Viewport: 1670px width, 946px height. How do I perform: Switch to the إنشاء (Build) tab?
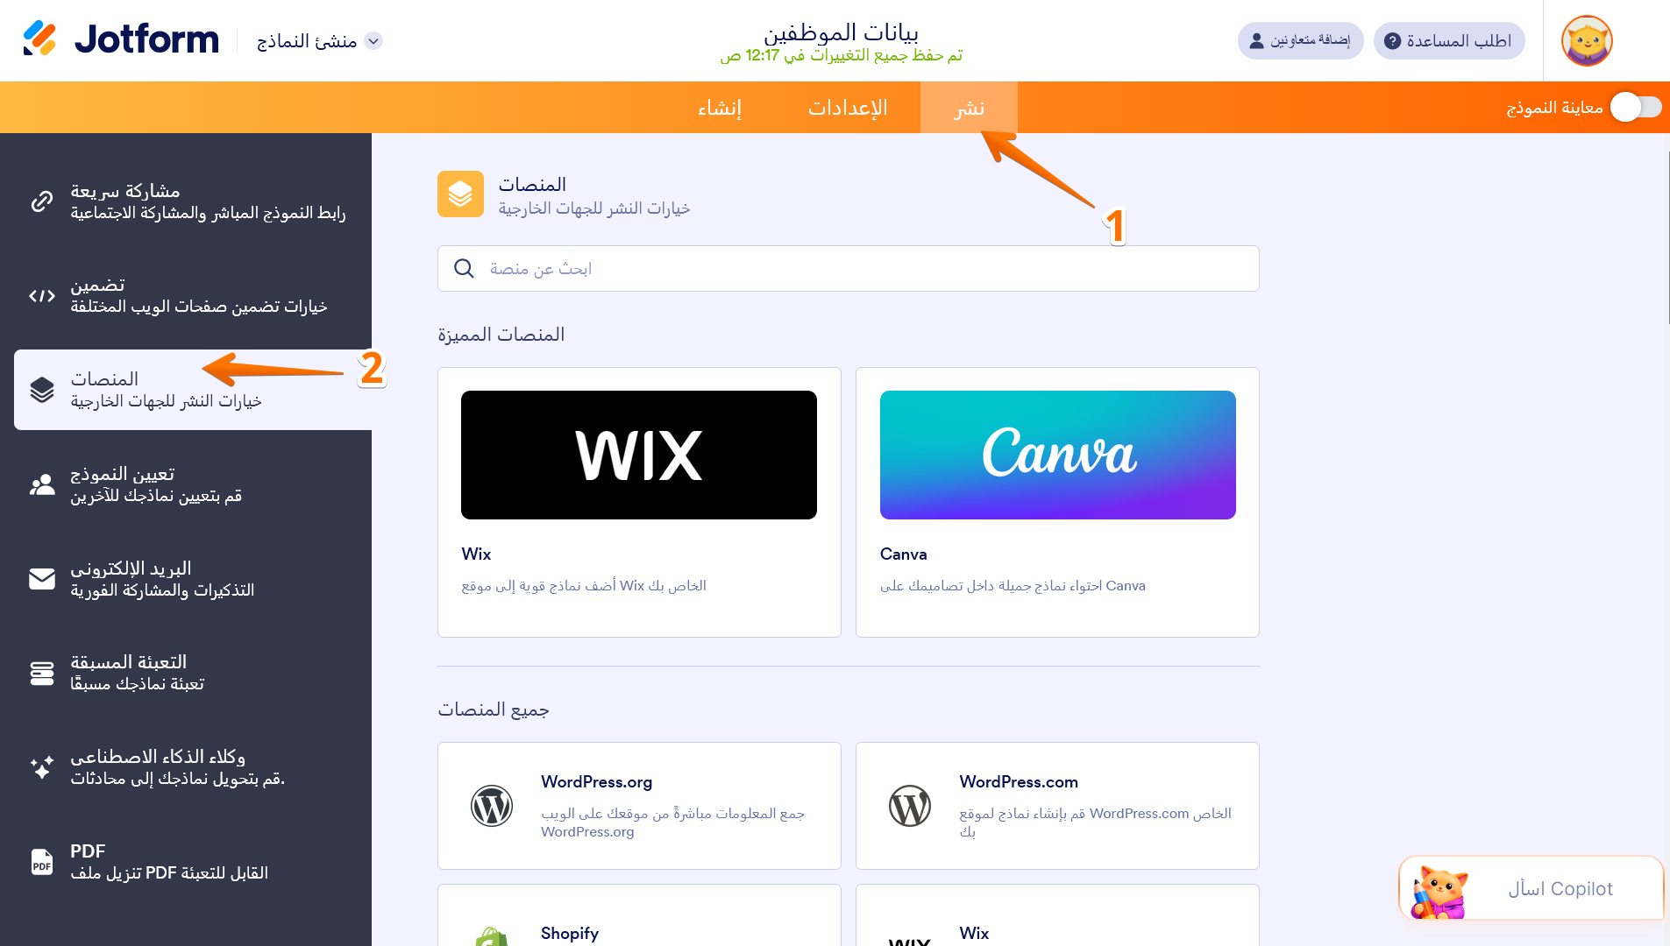(720, 108)
